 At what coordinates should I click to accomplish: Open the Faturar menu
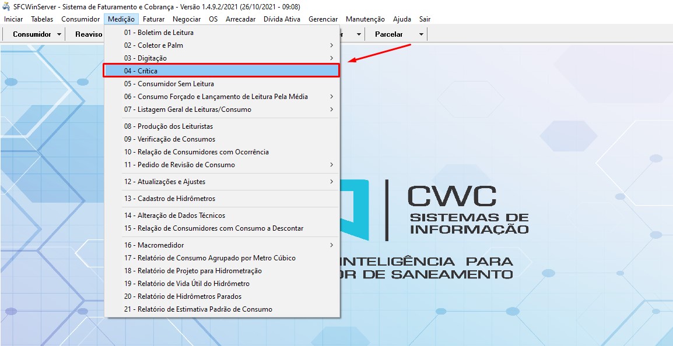point(153,19)
